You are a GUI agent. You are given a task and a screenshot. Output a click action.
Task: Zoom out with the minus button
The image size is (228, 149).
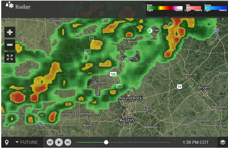click(10, 45)
